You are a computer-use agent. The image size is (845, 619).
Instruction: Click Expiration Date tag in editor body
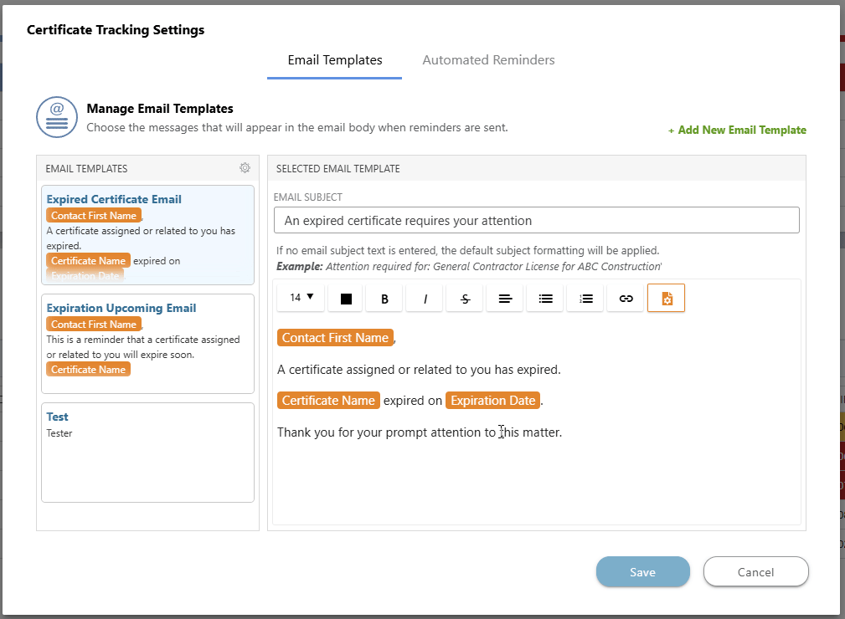tap(492, 401)
